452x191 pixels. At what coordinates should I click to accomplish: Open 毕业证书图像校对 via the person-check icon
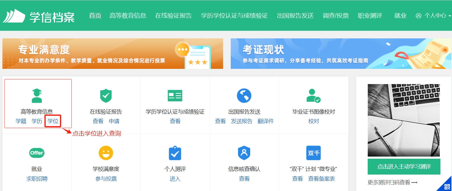click(314, 95)
